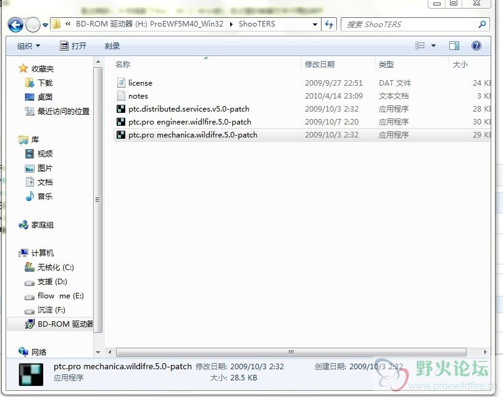This screenshot has height=397, width=503.
Task: Open the address bar history dropdown
Action: (x=315, y=25)
